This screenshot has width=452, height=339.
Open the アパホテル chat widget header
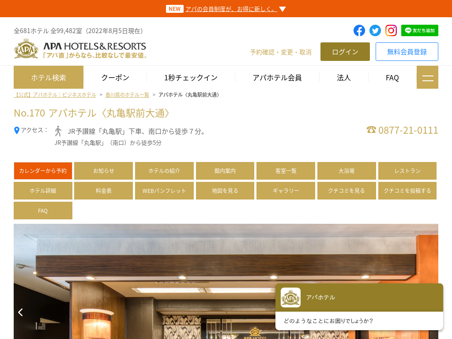click(x=359, y=298)
